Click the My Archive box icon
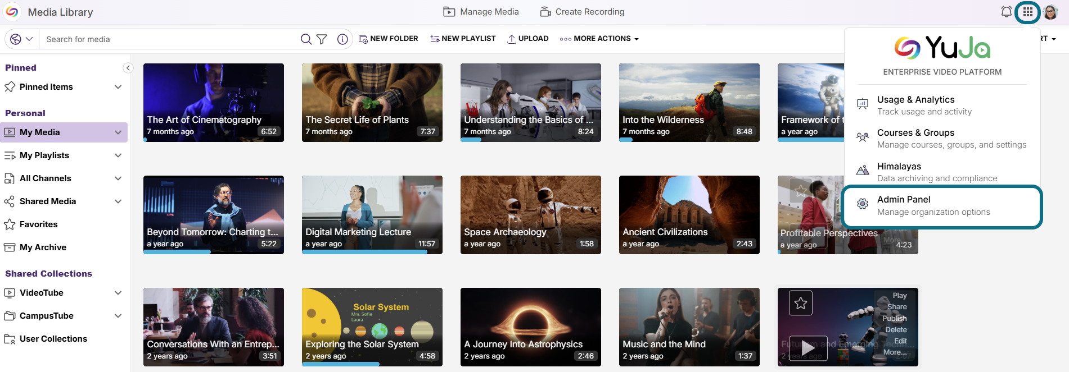 pos(10,247)
